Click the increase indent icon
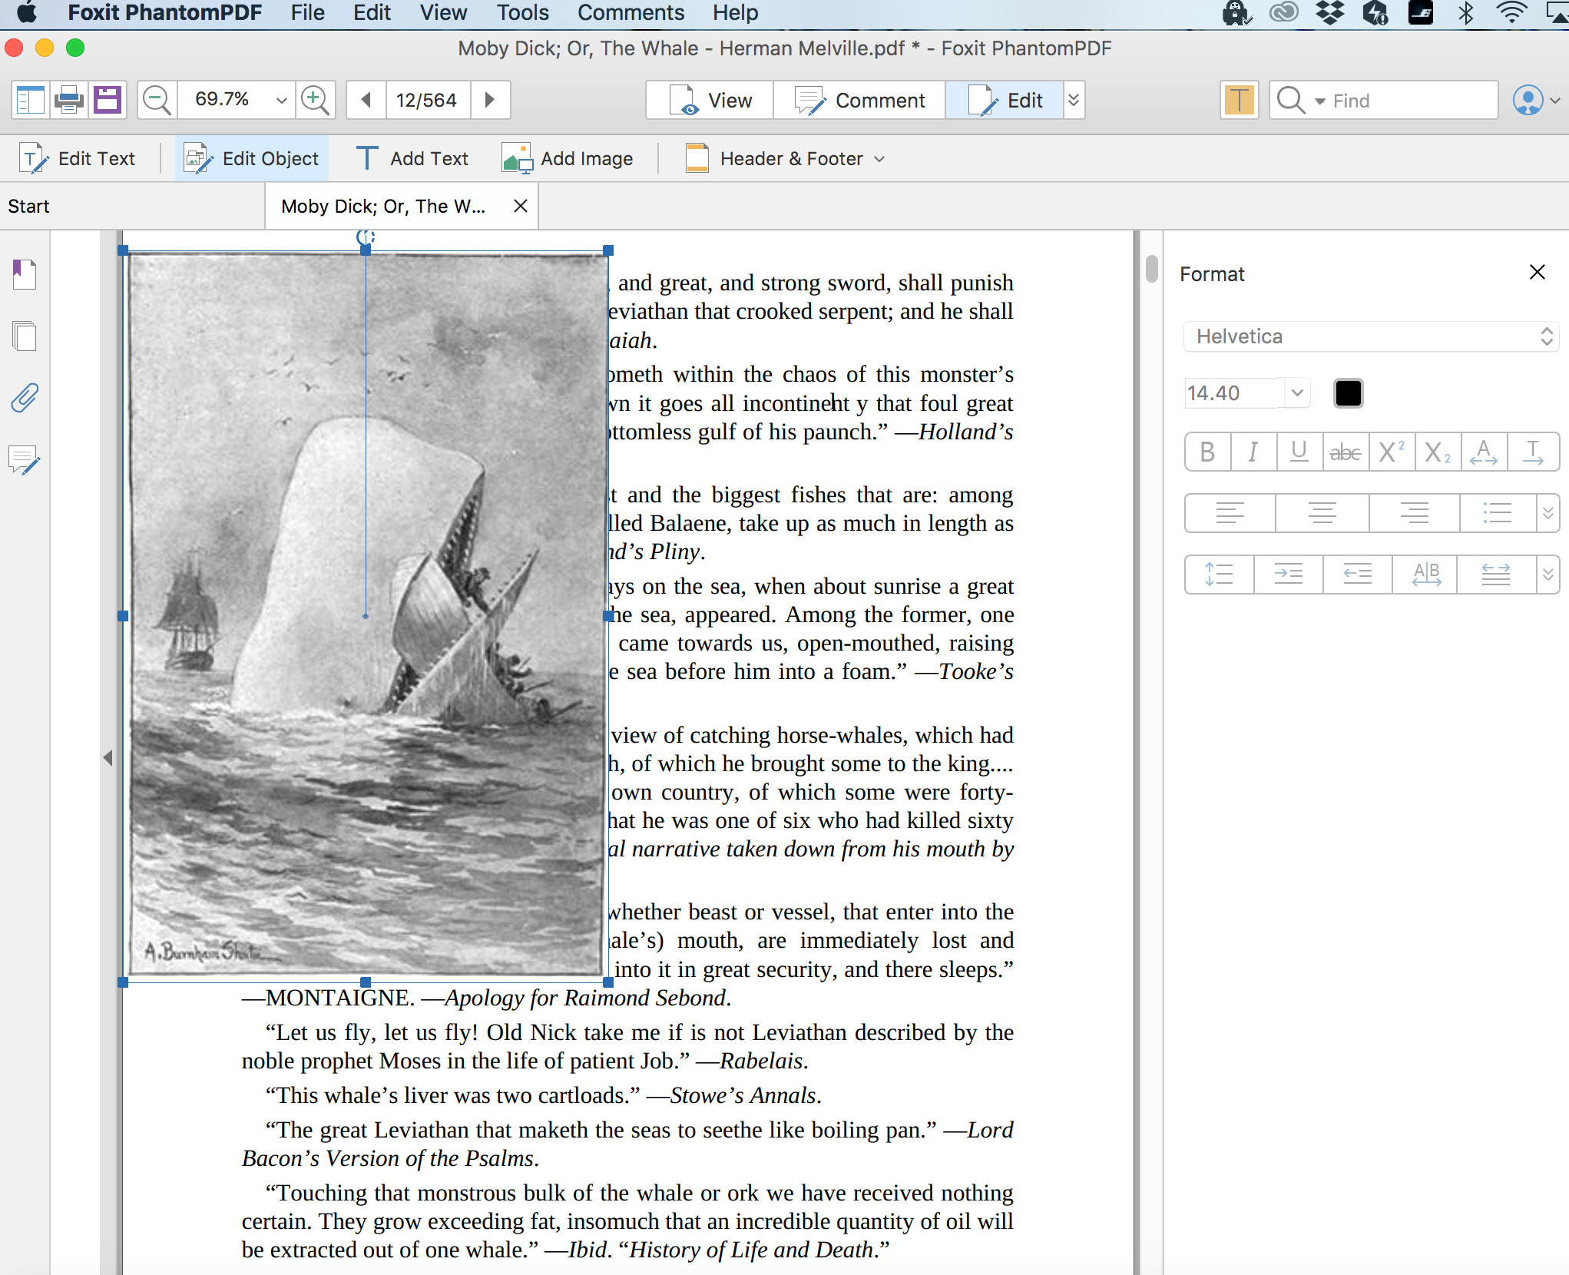The image size is (1569, 1275). click(x=1289, y=575)
